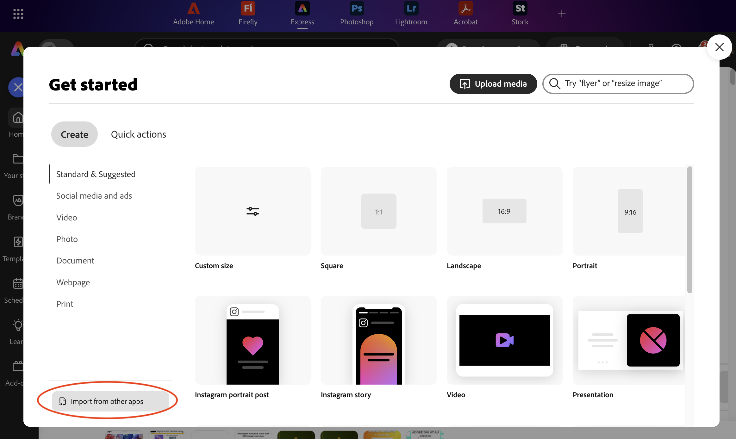
Task: Select the Social media and ads category
Action: point(94,195)
